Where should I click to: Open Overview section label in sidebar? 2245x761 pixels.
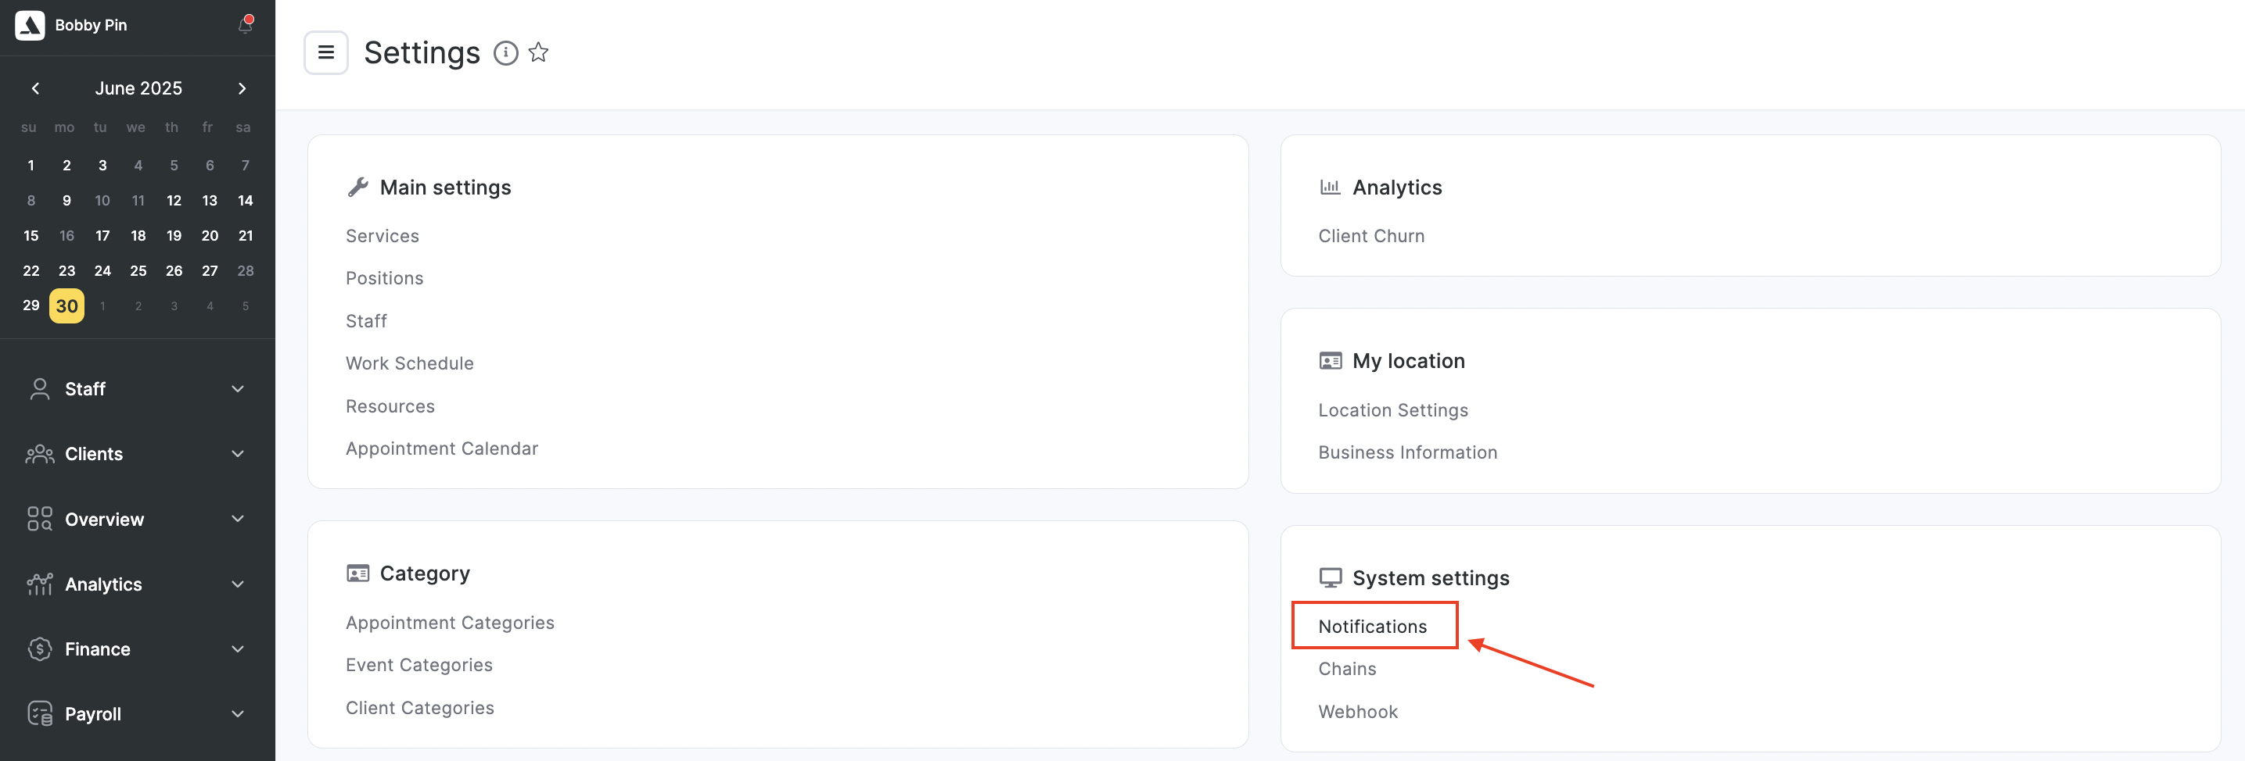coord(105,519)
